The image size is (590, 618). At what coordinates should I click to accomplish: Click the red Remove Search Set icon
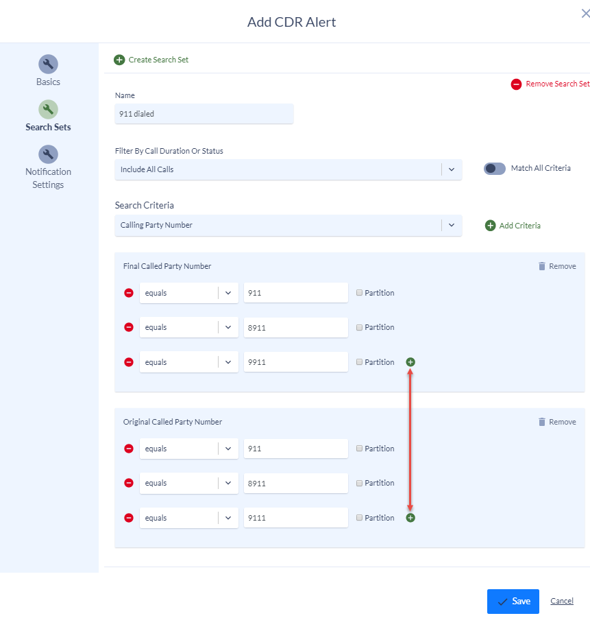click(x=517, y=84)
